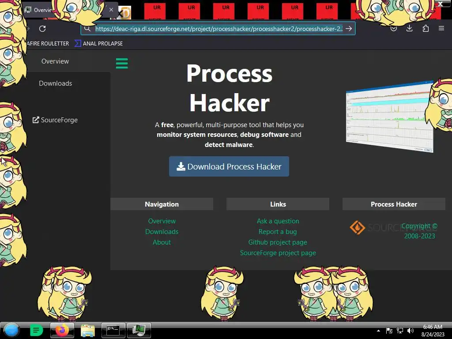Click the green hamburger menu icon
The width and height of the screenshot is (452, 339).
click(x=122, y=64)
